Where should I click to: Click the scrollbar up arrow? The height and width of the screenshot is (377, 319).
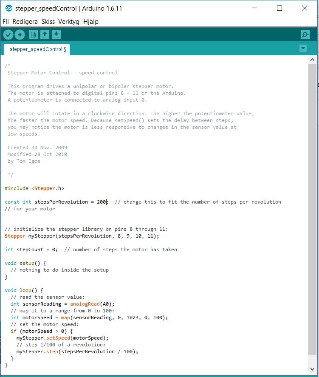pos(312,60)
